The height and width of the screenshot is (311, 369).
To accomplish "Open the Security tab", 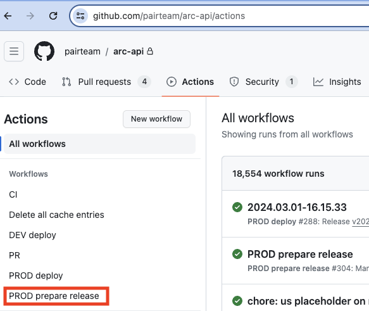I will click(x=264, y=82).
